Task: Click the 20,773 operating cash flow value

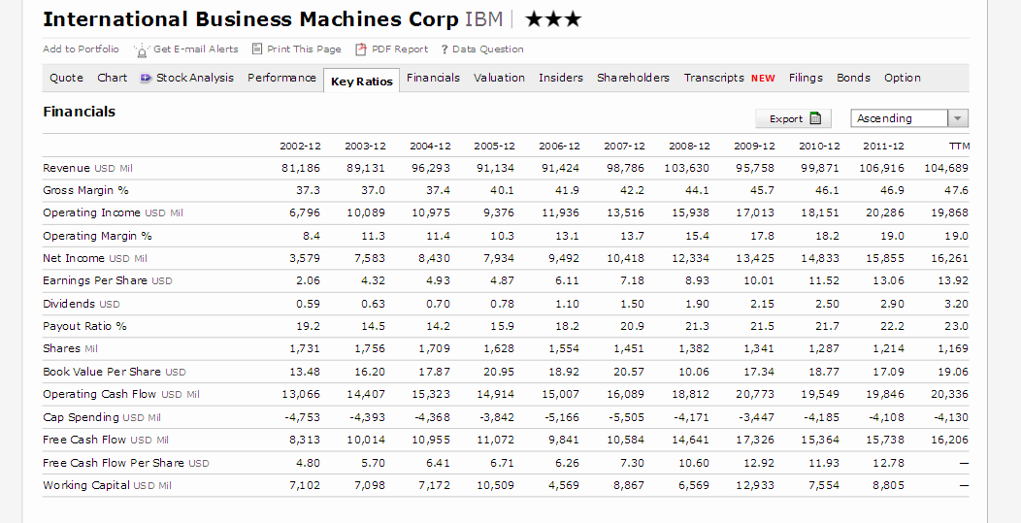Action: click(756, 394)
